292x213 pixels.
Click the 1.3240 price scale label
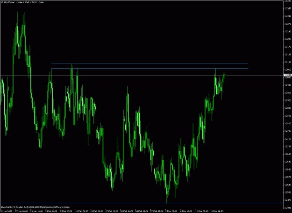point(287,32)
